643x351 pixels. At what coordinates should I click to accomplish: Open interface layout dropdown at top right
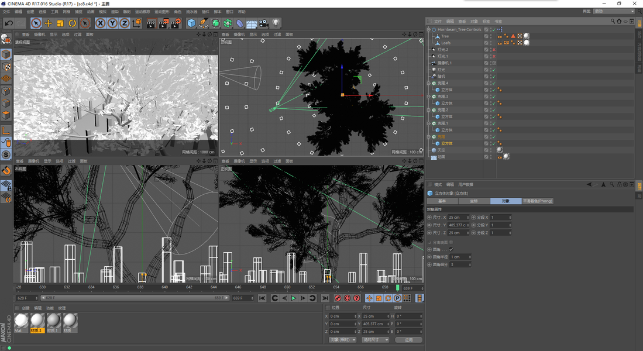(614, 12)
